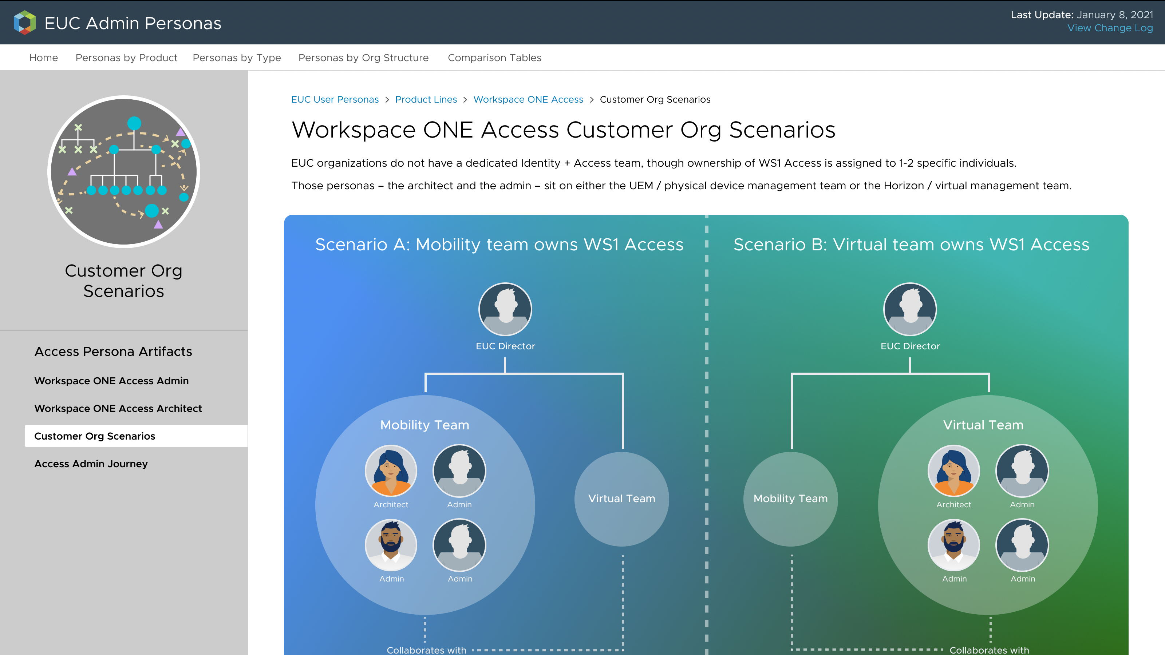Click the EUC Admin Personas hexagon logo
This screenshot has width=1165, height=655.
click(x=24, y=23)
